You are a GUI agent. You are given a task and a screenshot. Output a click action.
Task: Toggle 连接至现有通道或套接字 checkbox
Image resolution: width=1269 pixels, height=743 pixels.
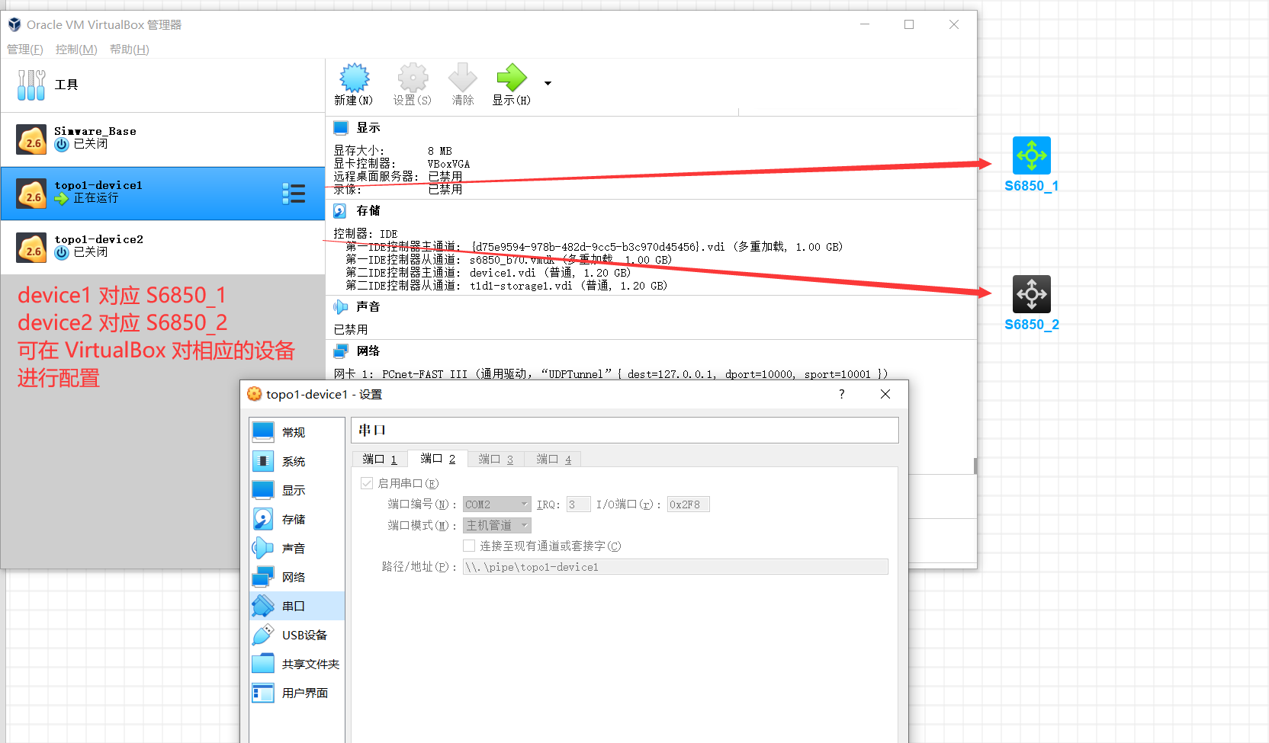[x=469, y=546]
